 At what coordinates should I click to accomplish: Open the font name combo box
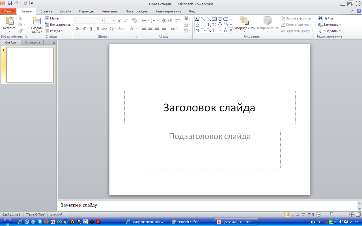click(89, 21)
